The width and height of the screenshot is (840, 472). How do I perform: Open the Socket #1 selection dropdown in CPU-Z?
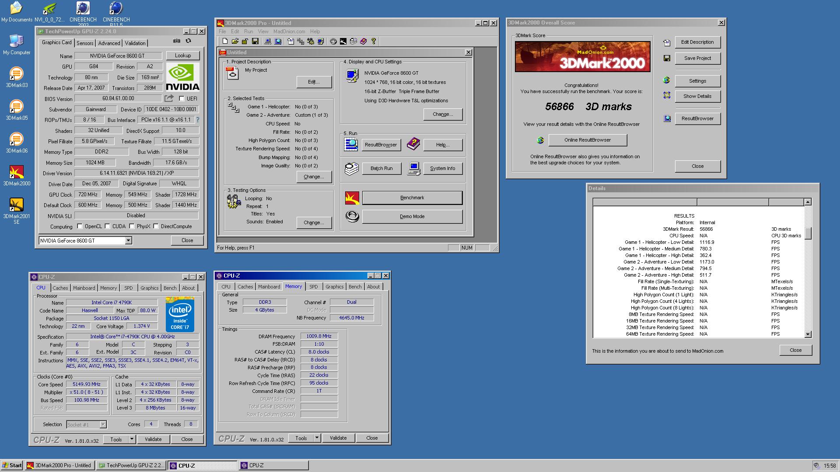(103, 424)
